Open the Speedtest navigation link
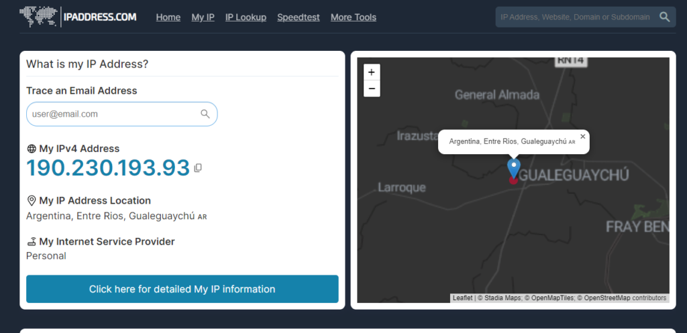687x333 pixels. pyautogui.click(x=299, y=17)
